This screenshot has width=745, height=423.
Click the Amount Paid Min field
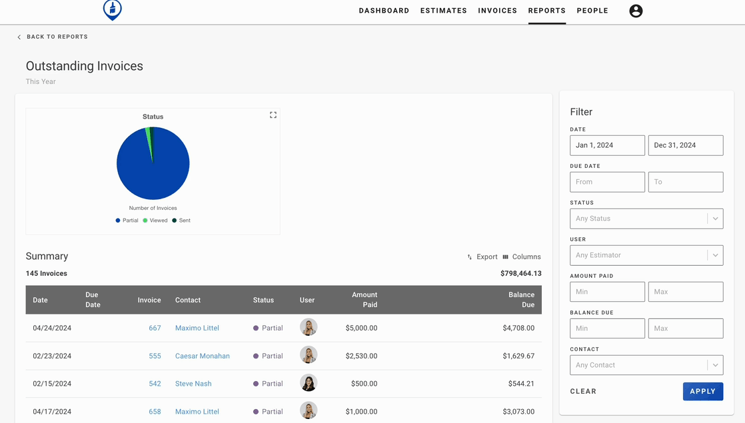(607, 292)
